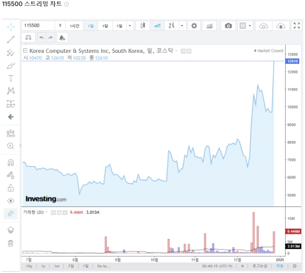Click the cloud upload save chart icon

[x=281, y=26]
